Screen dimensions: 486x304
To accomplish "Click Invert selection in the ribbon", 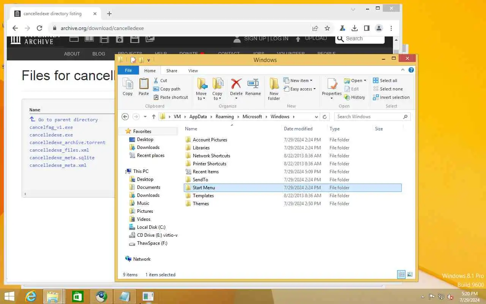I will tap(391, 97).
